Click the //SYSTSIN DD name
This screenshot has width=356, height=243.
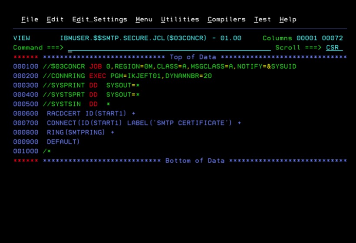[62, 104]
